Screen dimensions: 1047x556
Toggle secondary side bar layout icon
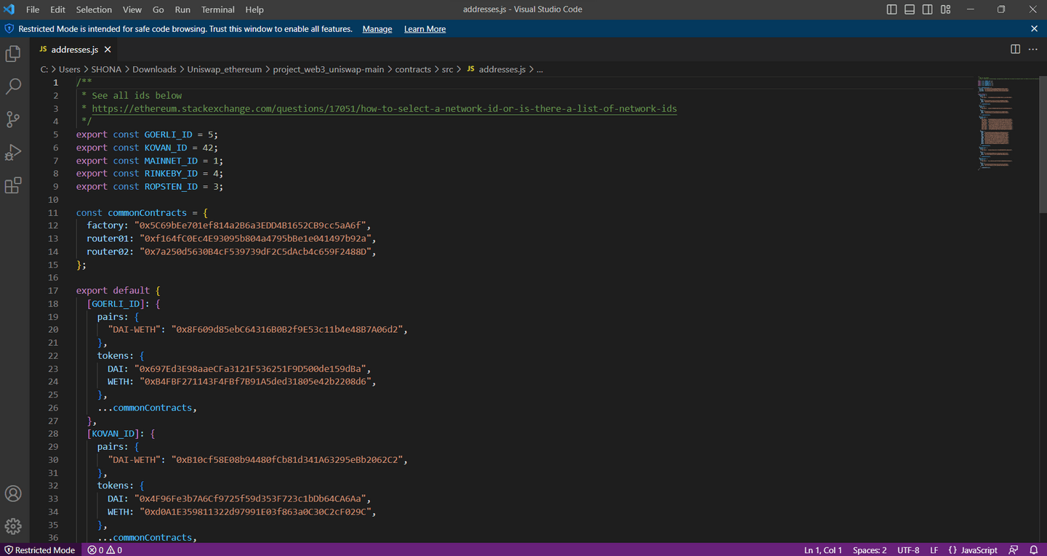[928, 9]
